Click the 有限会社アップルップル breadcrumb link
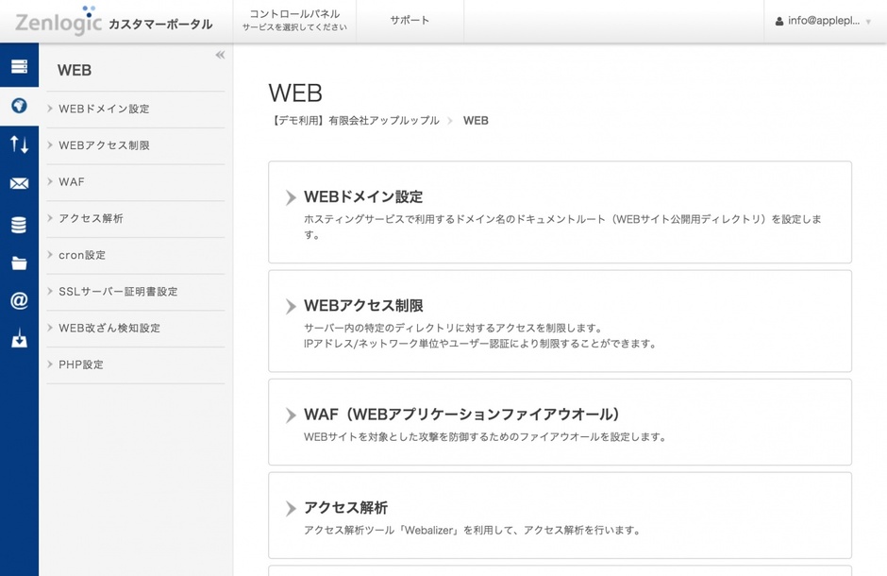This screenshot has width=887, height=576. [x=355, y=121]
